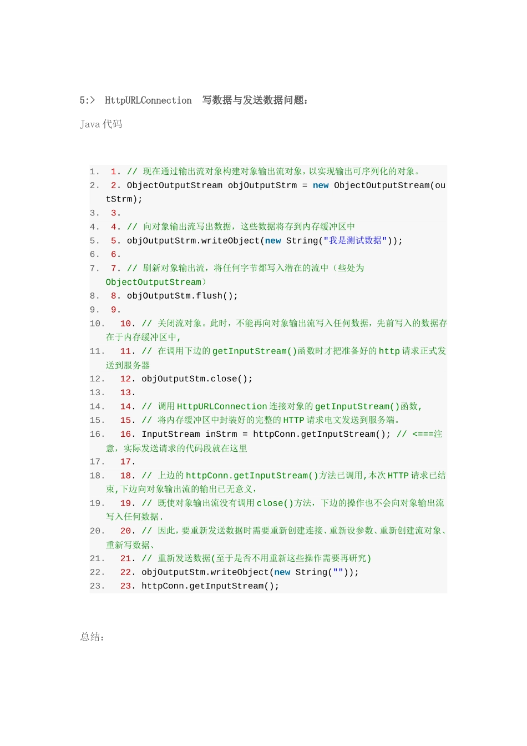Screen dimensions: 527x746
Task: Click code 'ObjectOutputStream objOutputStrm = new'
Action: [x=228, y=185]
